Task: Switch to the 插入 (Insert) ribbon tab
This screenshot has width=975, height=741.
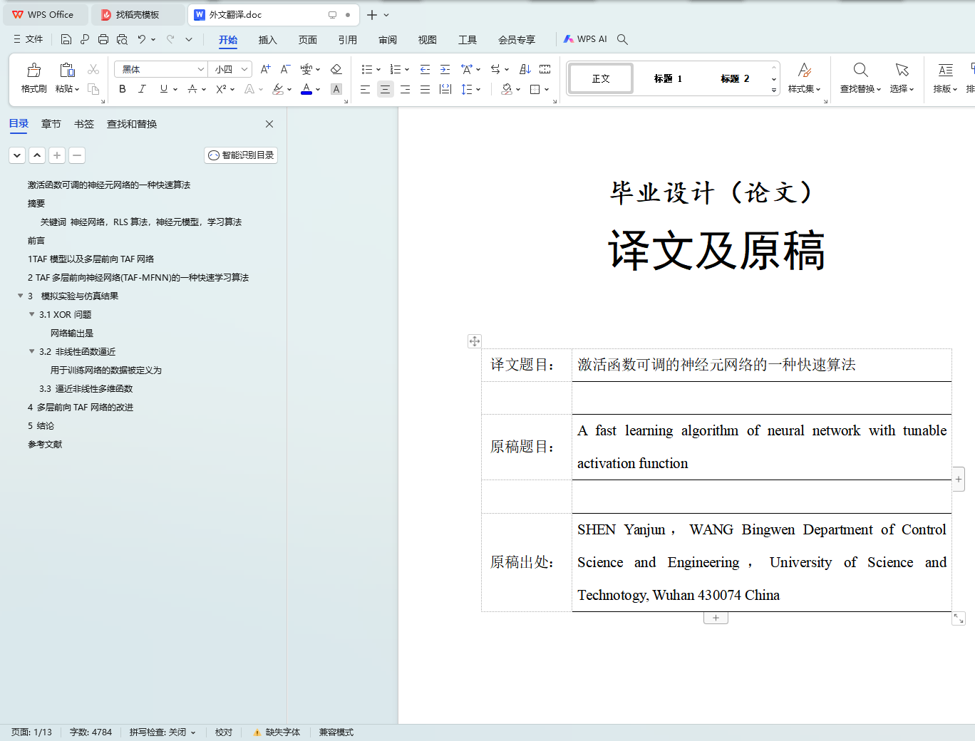Action: tap(267, 40)
